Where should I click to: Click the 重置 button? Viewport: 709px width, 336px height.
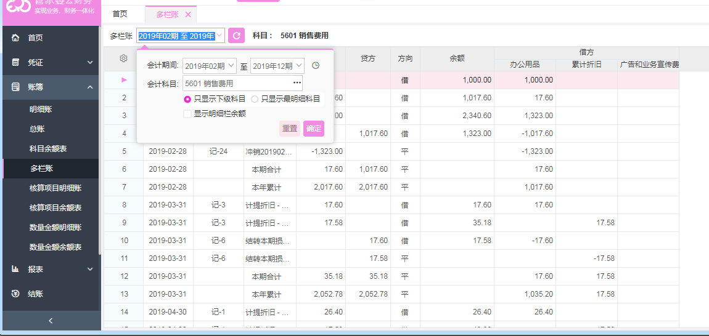pos(290,128)
